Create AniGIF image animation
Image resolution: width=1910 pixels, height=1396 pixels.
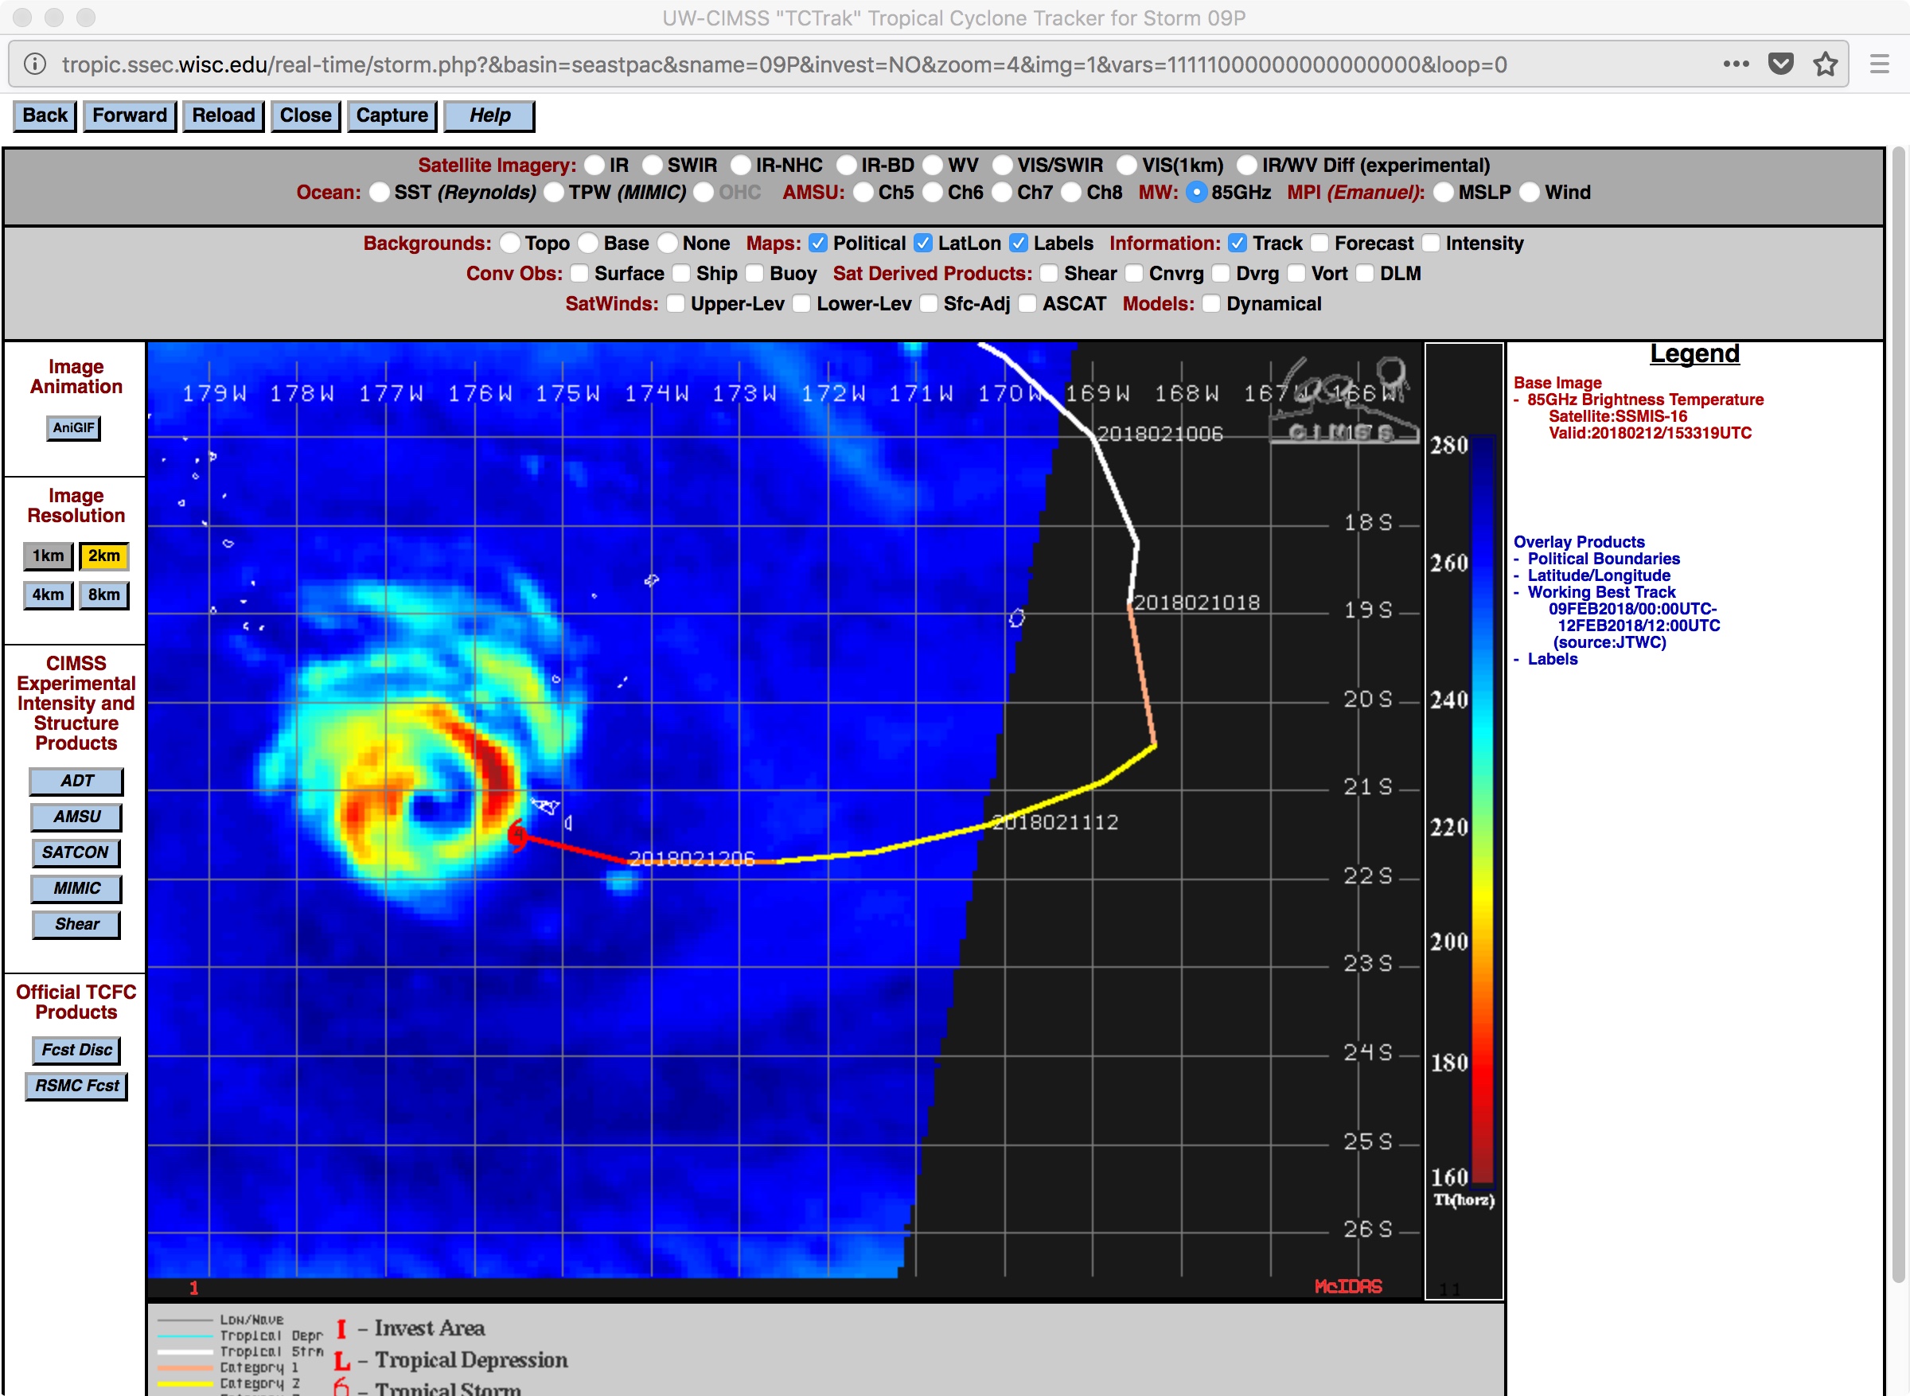pyautogui.click(x=73, y=428)
